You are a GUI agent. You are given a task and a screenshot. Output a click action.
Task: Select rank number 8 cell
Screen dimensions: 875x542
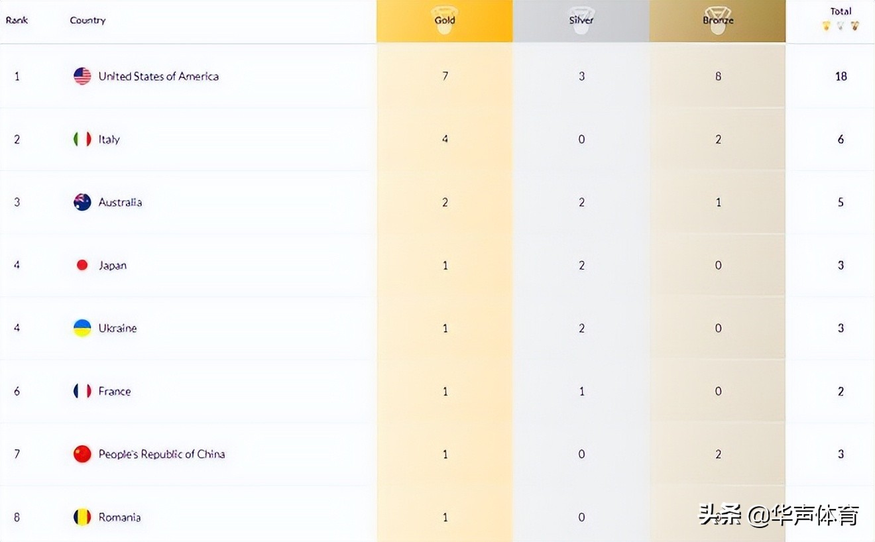pyautogui.click(x=17, y=517)
